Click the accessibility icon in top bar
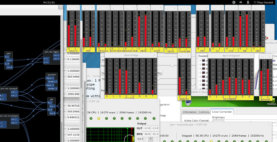The width and height of the screenshot is (277, 142). tap(234, 2)
